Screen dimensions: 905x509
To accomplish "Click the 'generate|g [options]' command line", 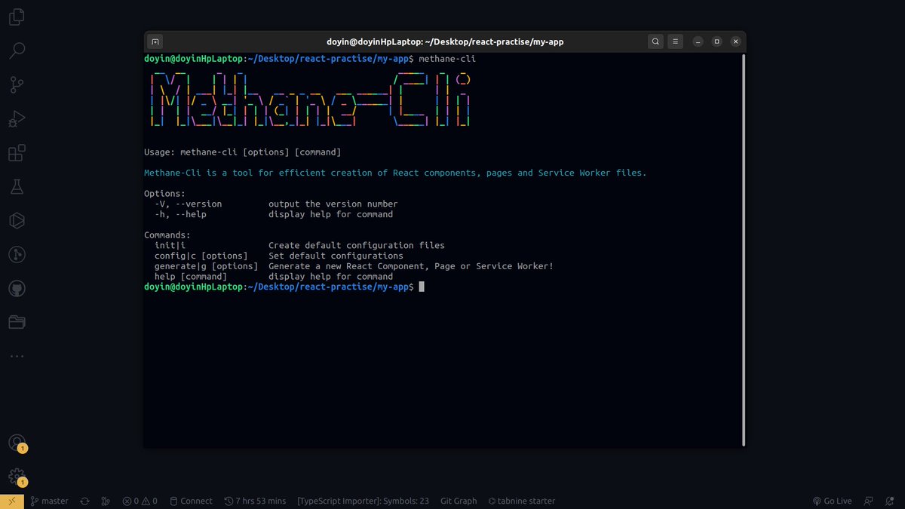I will [354, 266].
